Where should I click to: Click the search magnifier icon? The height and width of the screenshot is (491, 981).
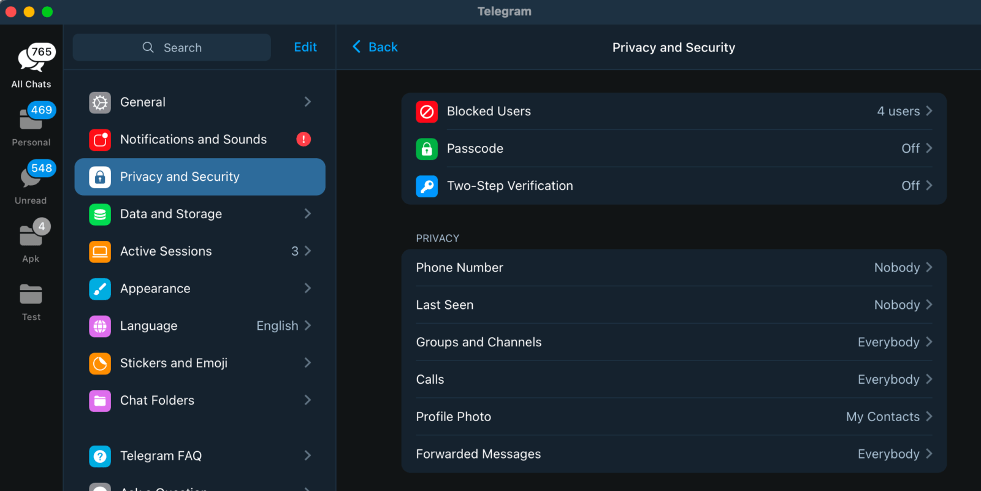tap(148, 47)
